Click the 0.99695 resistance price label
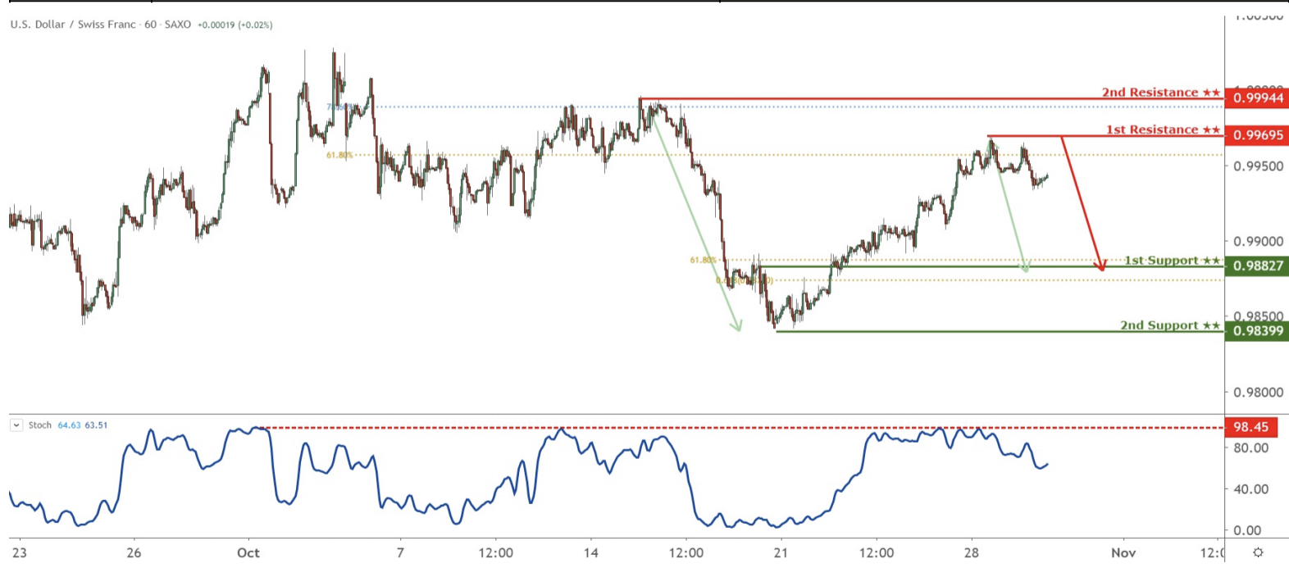Viewport: 1289px width, 577px height. pos(1257,135)
